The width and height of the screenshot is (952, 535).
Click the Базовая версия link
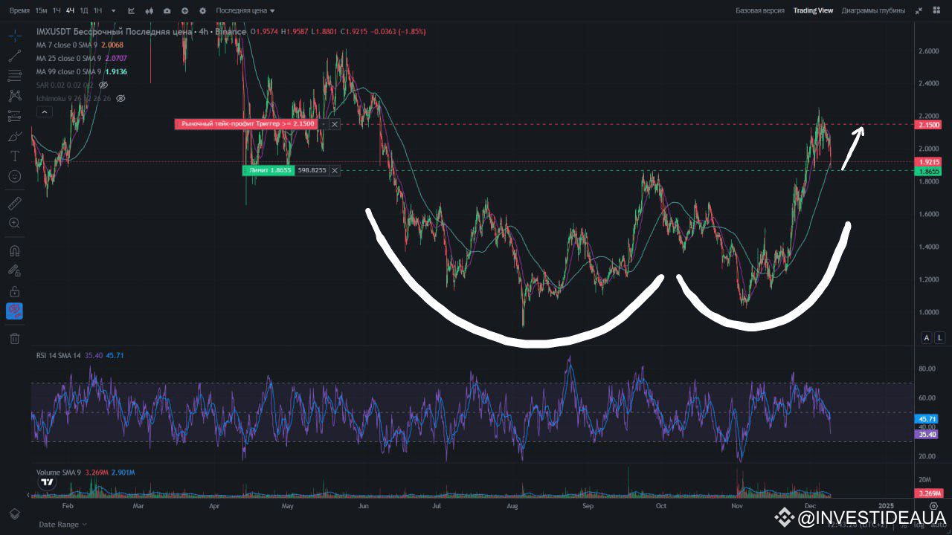pos(760,11)
